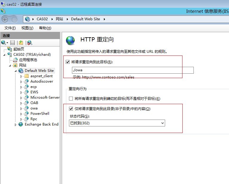
Task: Open dropdown arrow after 网站 in breadcrumb
Action: (67, 19)
